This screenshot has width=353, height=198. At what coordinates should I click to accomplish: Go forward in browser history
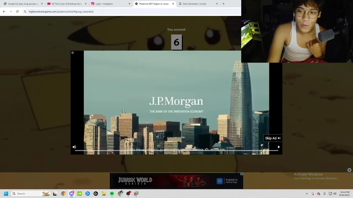tap(10, 12)
